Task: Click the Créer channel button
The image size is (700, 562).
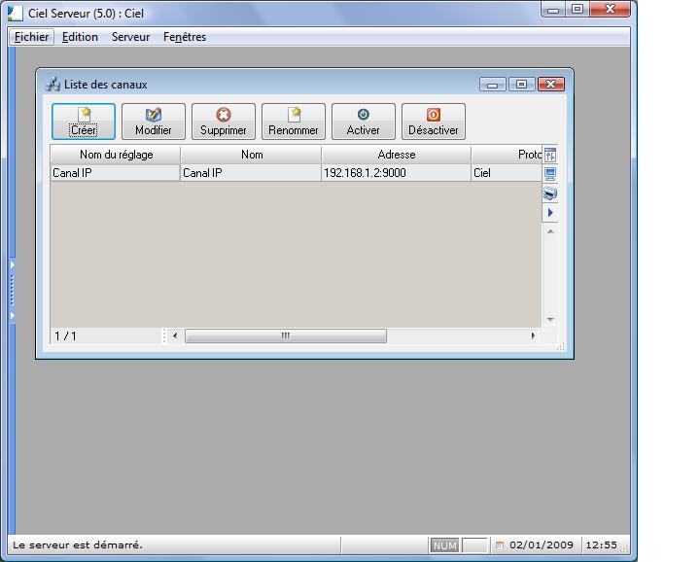Action: 84,122
